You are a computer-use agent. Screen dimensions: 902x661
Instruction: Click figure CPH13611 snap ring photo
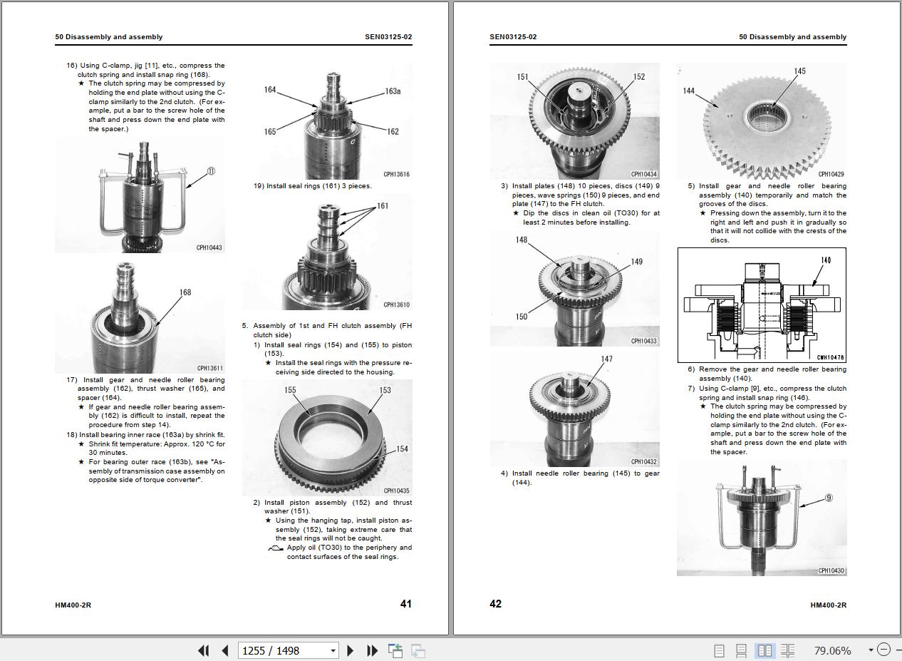(x=140, y=316)
